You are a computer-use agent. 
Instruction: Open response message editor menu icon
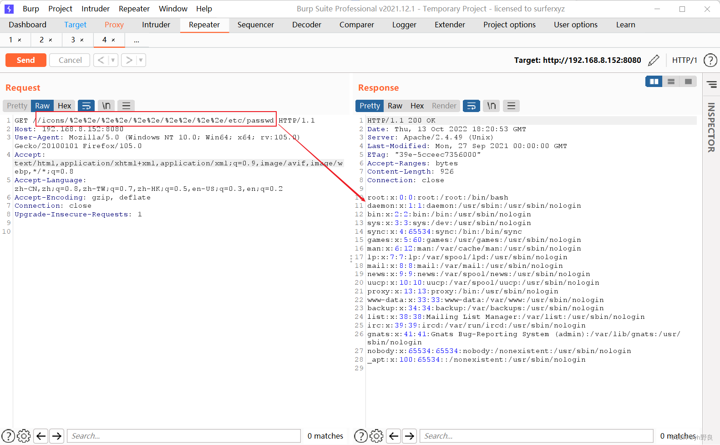coord(512,106)
